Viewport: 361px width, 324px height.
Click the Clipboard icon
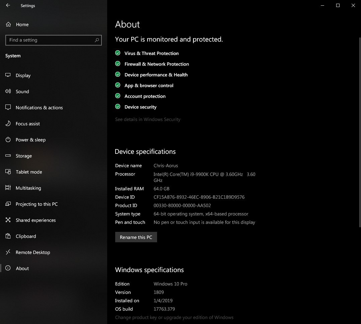pyautogui.click(x=8, y=236)
